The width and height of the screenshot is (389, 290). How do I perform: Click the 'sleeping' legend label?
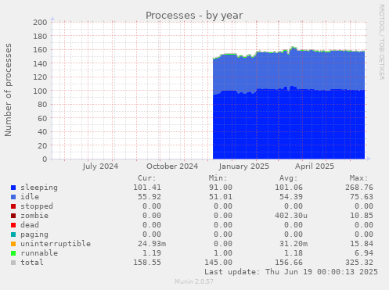point(39,188)
